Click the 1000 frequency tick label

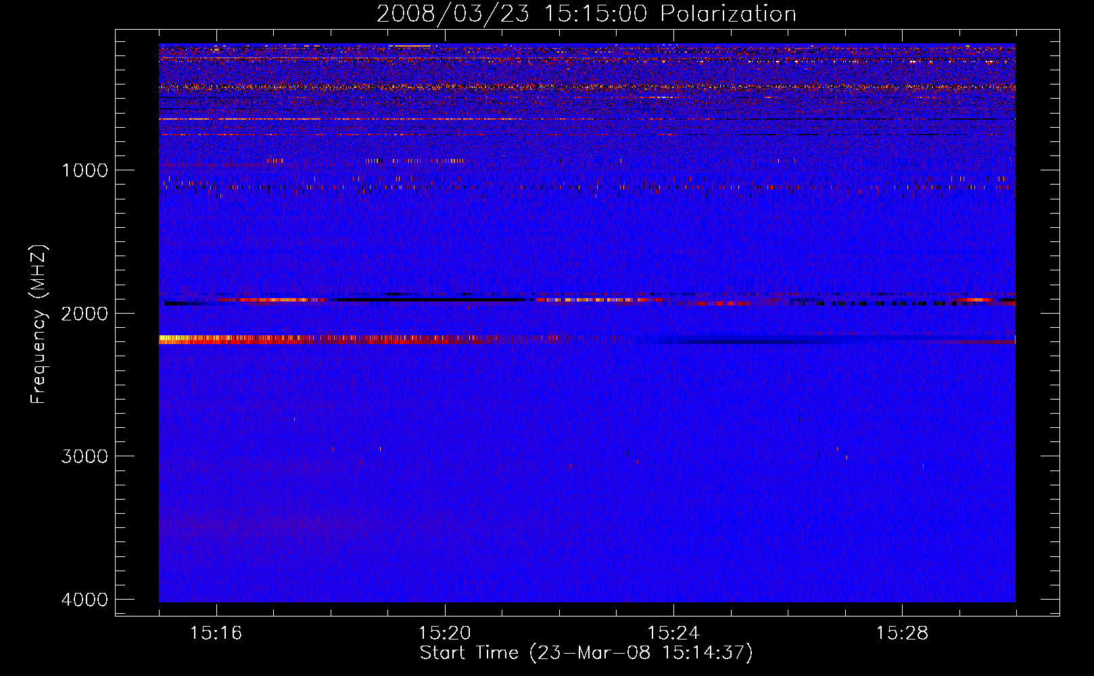click(85, 170)
